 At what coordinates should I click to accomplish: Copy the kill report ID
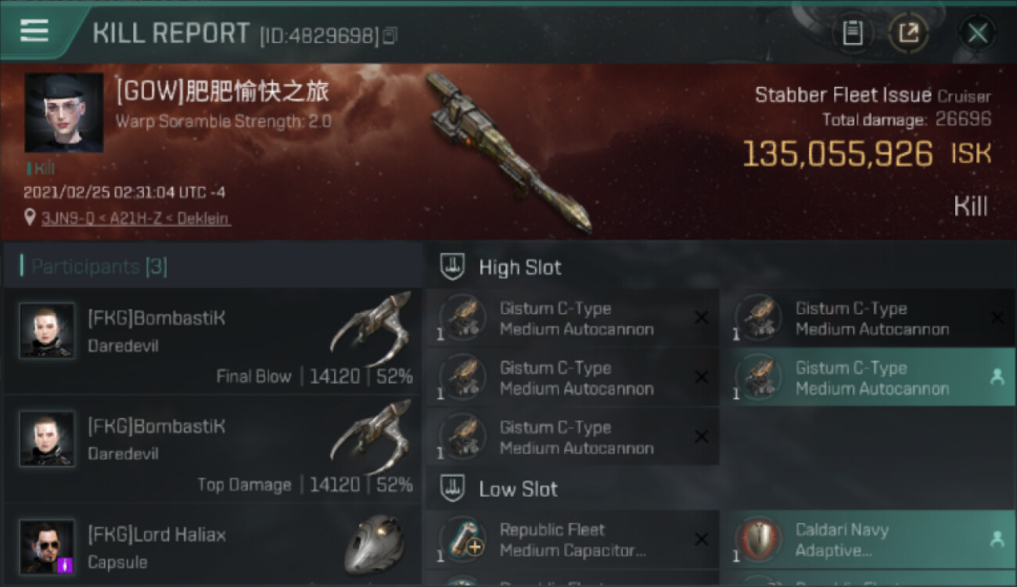(x=390, y=35)
